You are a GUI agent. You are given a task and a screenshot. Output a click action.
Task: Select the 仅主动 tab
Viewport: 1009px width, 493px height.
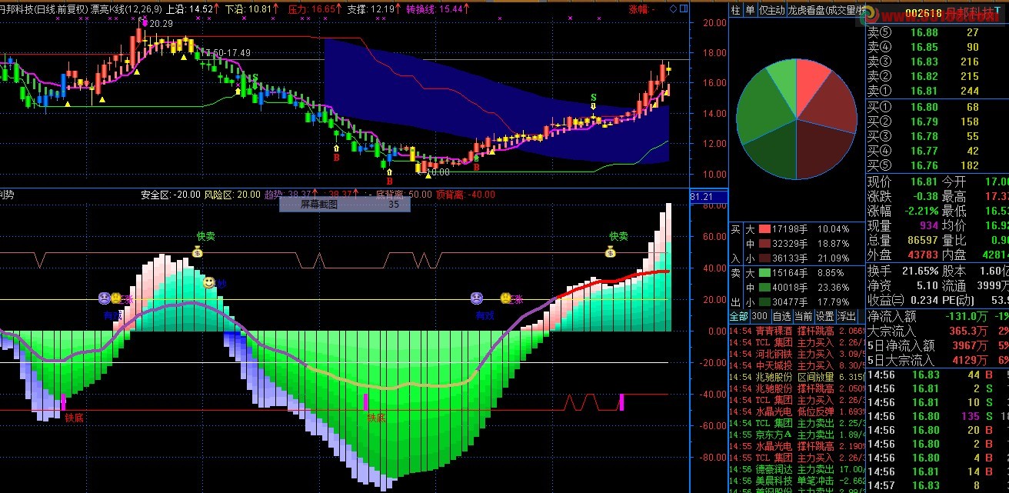click(771, 10)
